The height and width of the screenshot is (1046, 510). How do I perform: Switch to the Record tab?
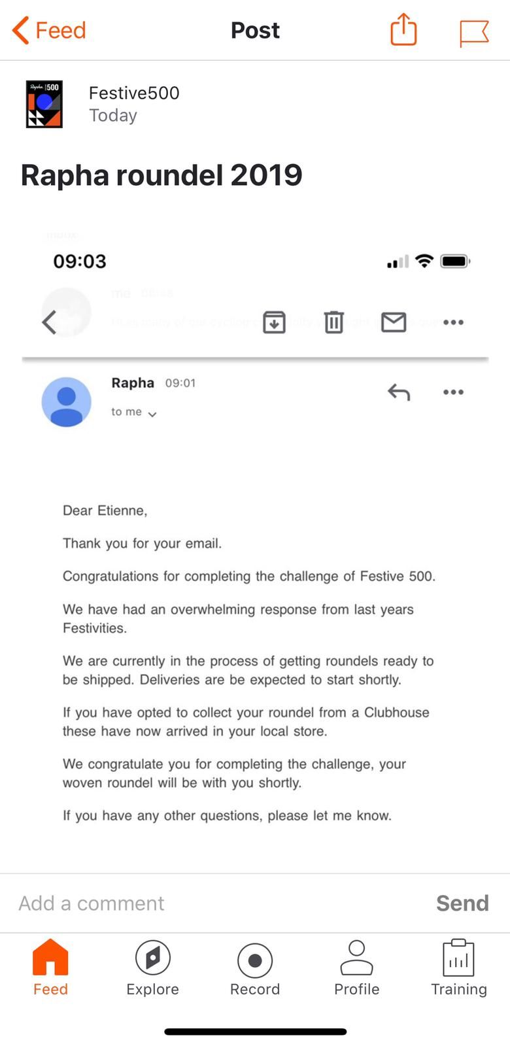[255, 968]
